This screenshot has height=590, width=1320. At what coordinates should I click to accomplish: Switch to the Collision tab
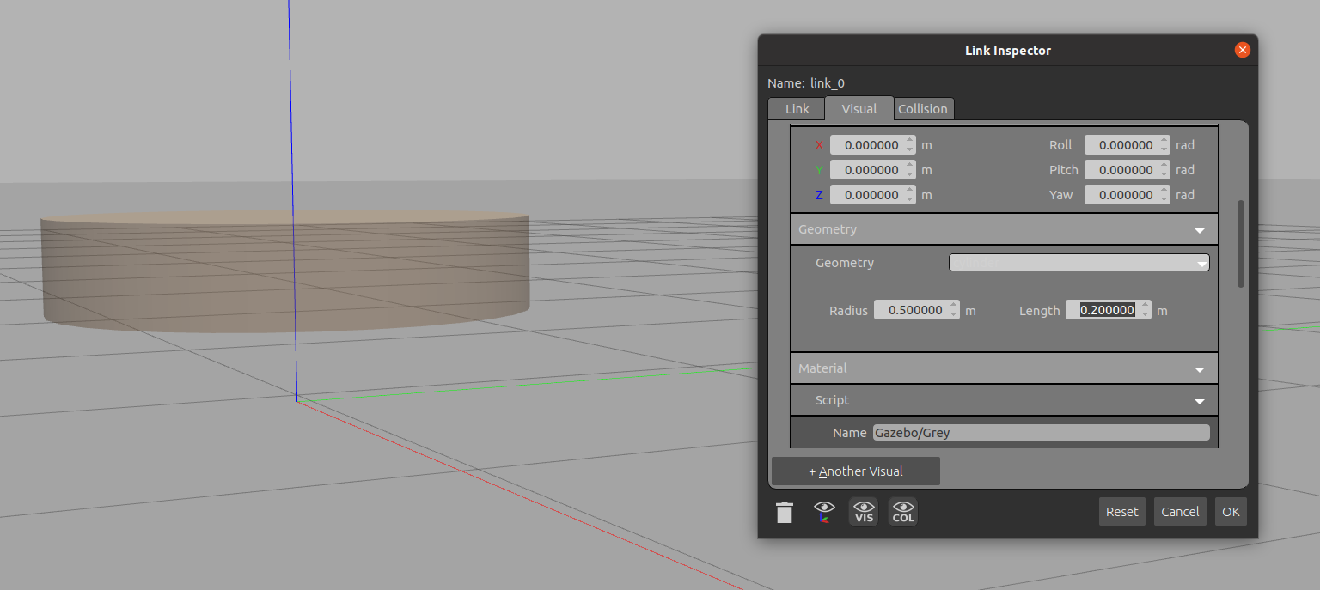[x=923, y=109]
